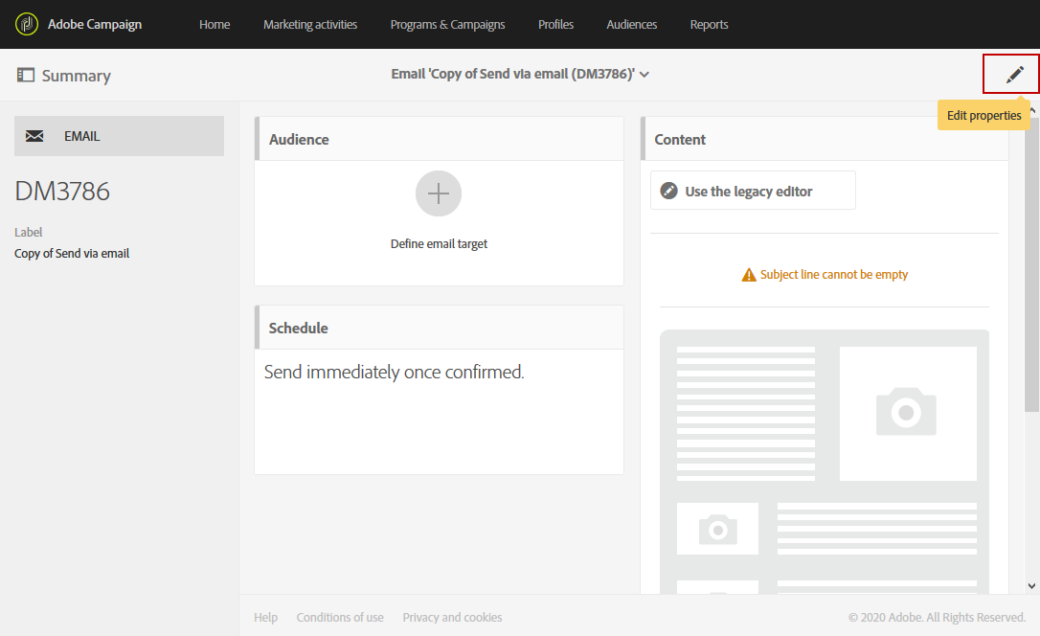This screenshot has height=636, width=1040.
Task: Click the DM3786 identifier text
Action: (x=62, y=191)
